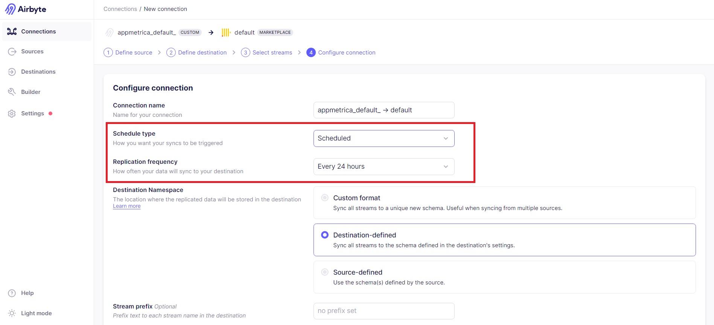Click the Settings gear icon
Viewport: 714px width, 325px height.
coord(12,113)
